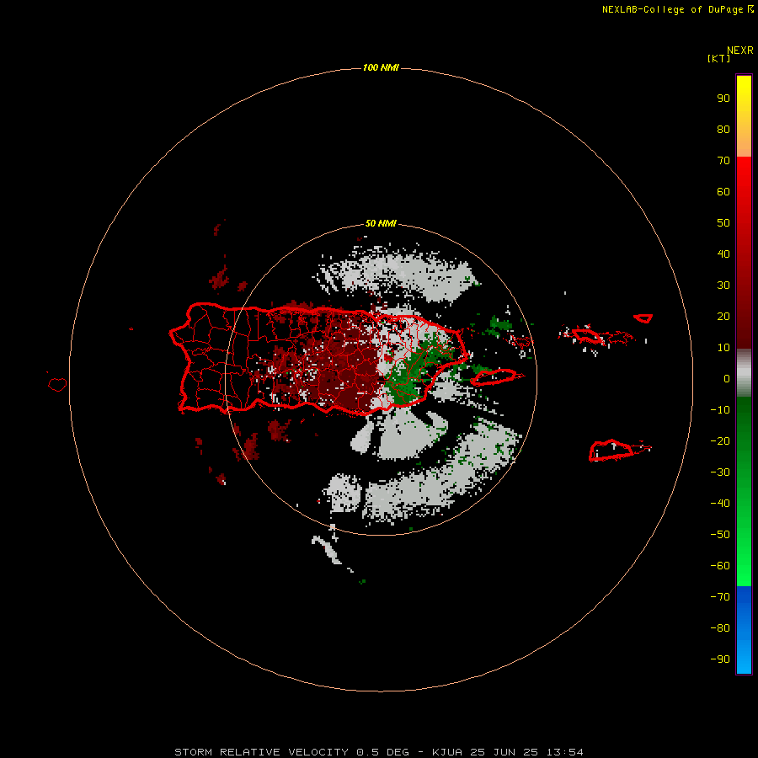758x758 pixels.
Task: Click the -10 value on the velocity scale
Action: coord(720,410)
